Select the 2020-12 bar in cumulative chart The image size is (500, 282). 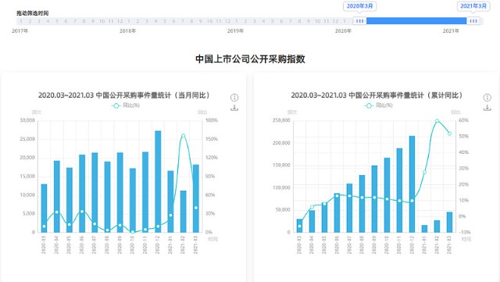tap(412, 184)
